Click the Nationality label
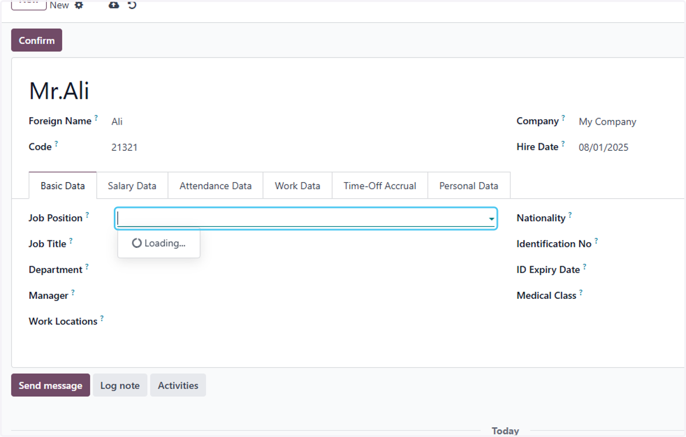This screenshot has width=686, height=437. pos(541,218)
